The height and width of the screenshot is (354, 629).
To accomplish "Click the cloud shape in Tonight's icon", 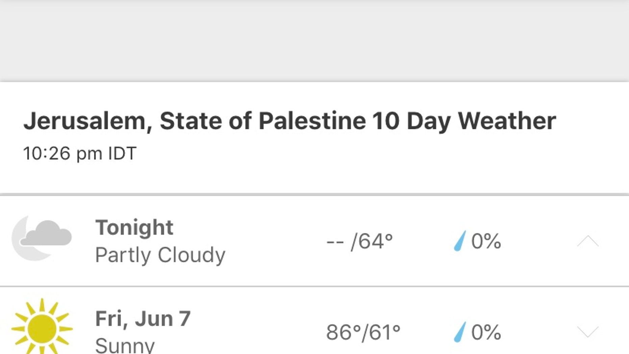I will pyautogui.click(x=46, y=233).
